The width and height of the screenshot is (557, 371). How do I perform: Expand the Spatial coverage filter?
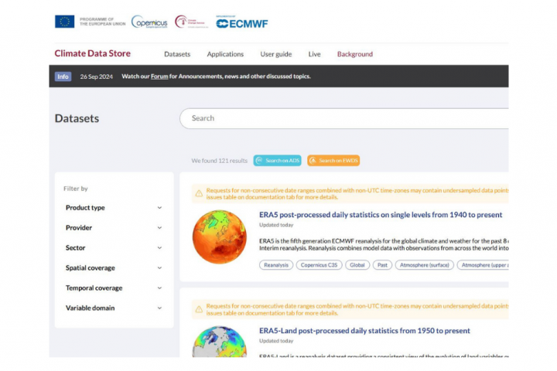[114, 268]
